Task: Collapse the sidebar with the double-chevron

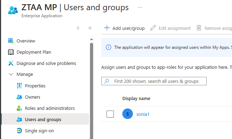Action: 90,28
